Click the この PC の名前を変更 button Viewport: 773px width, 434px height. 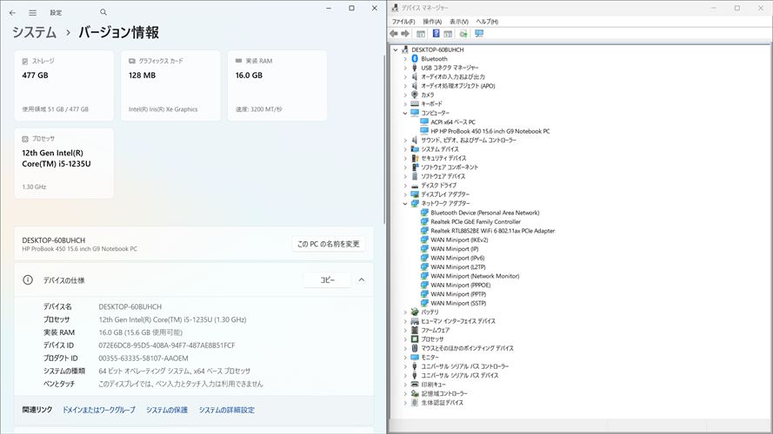pyautogui.click(x=328, y=244)
